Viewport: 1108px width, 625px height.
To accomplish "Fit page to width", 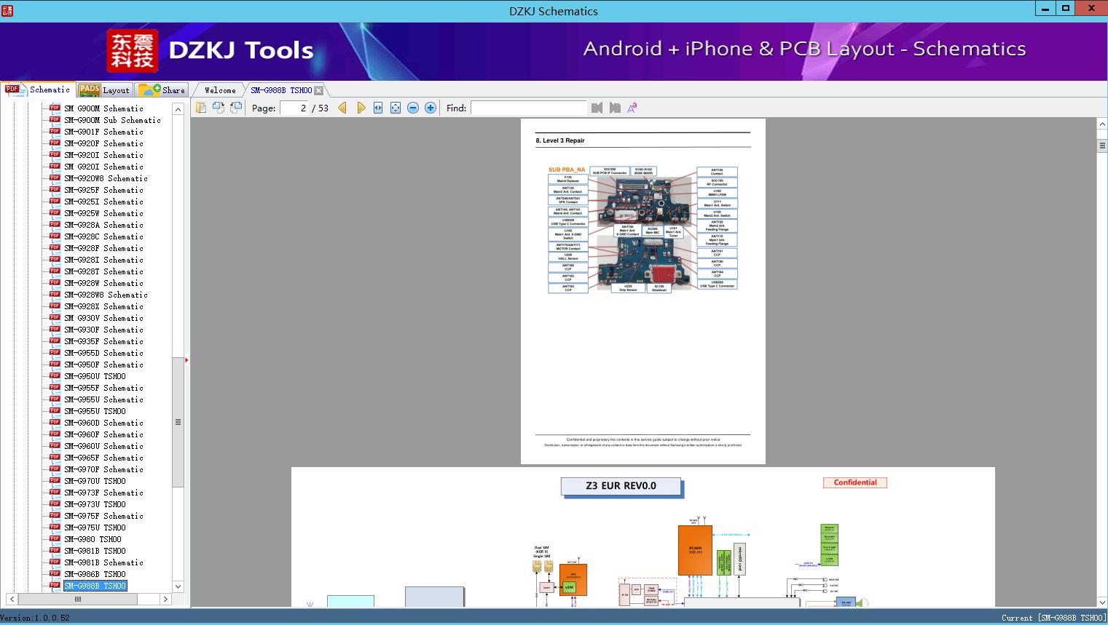I will point(378,108).
